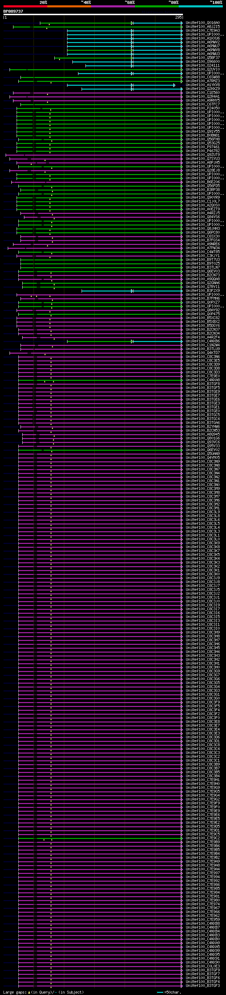The image size is (226, 995).
Task: Select label UniRef100_B3TGF3
Action: [203, 986]
